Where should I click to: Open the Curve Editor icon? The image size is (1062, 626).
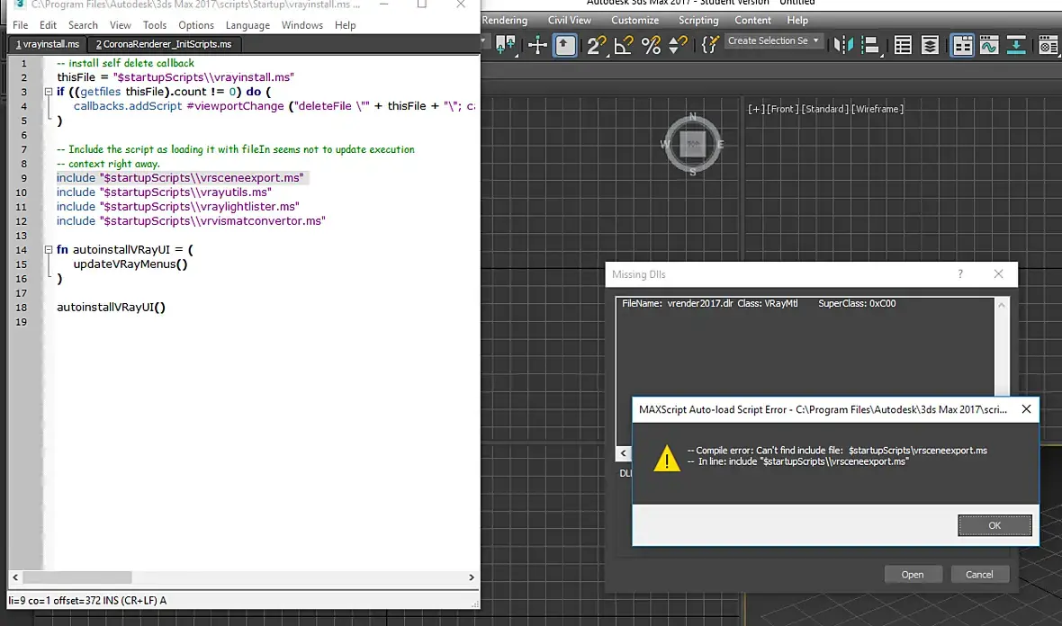(989, 45)
